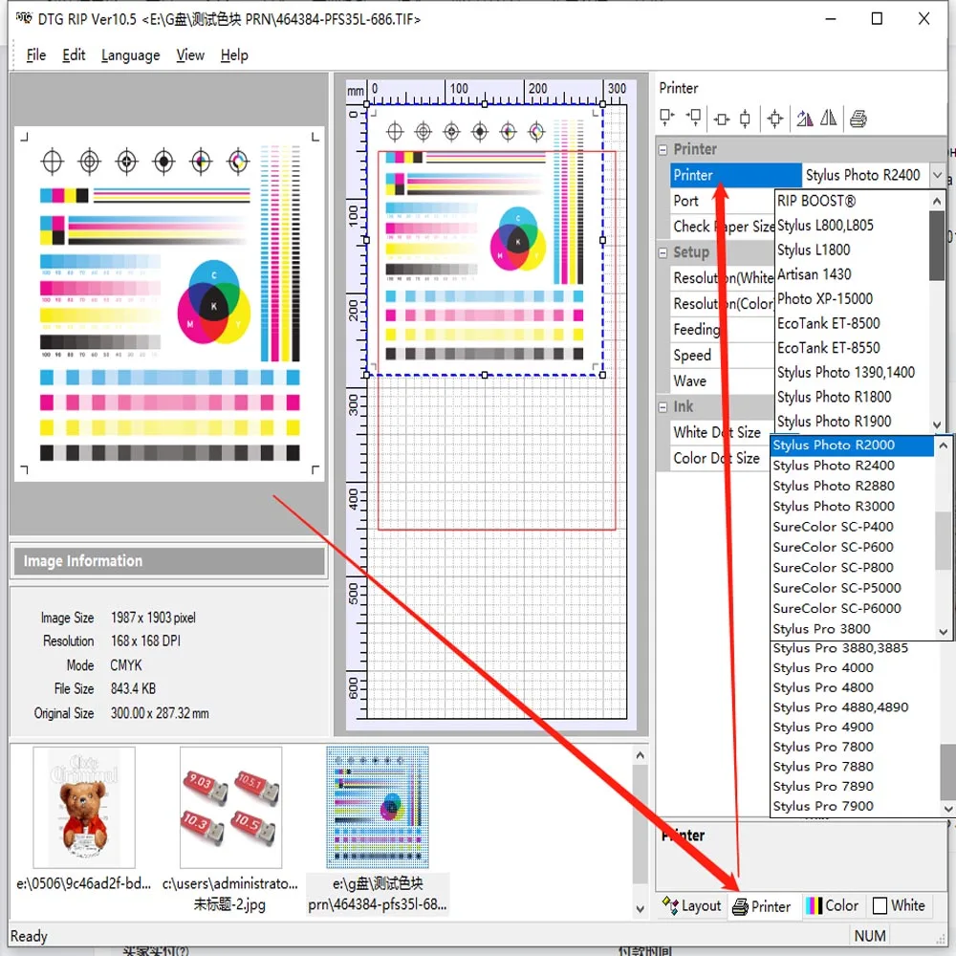This screenshot has width=956, height=956.
Task: Choose Stylus Pro 4000 printer
Action: point(856,667)
